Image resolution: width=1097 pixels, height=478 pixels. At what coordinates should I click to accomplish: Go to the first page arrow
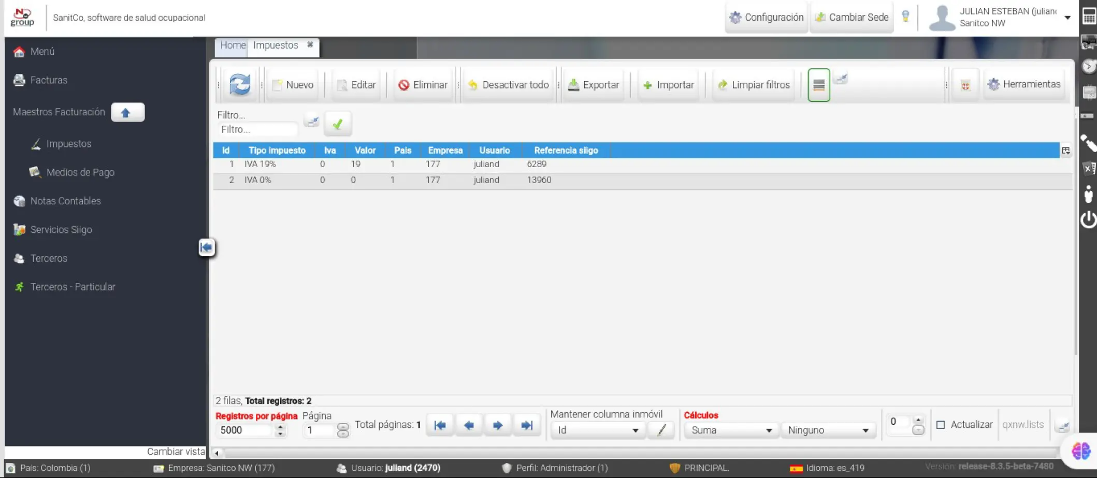pyautogui.click(x=440, y=425)
